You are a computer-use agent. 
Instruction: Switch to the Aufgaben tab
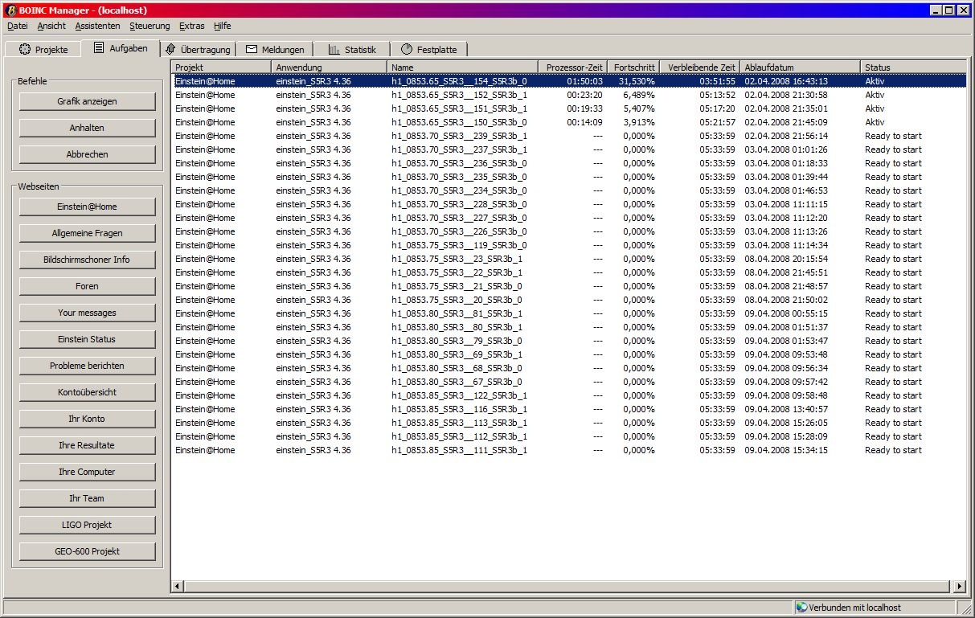point(121,48)
